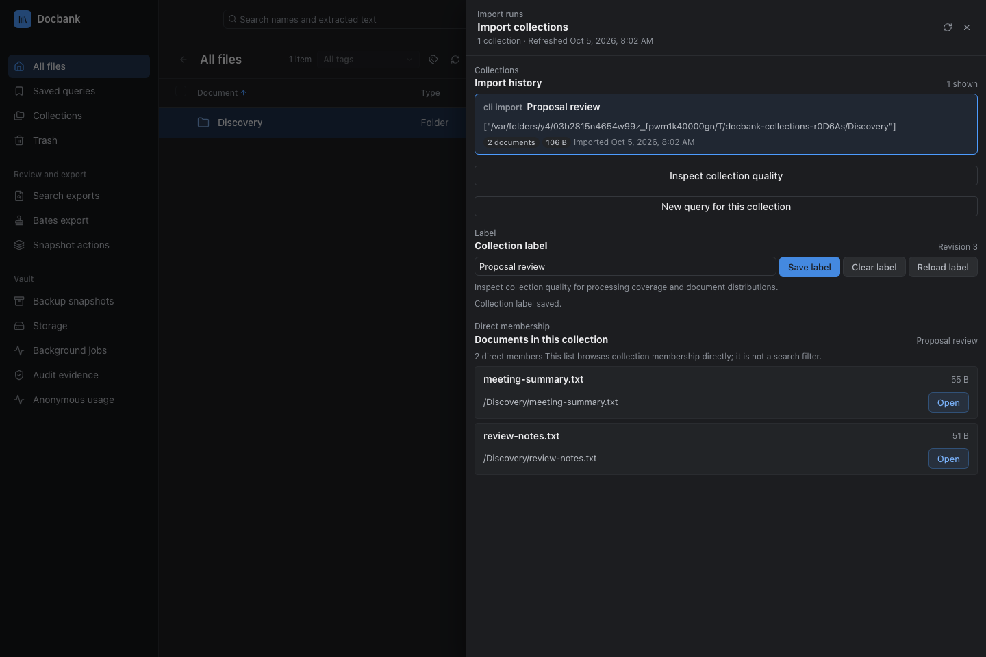Save the collection label
This screenshot has height=657, width=986.
click(x=809, y=267)
